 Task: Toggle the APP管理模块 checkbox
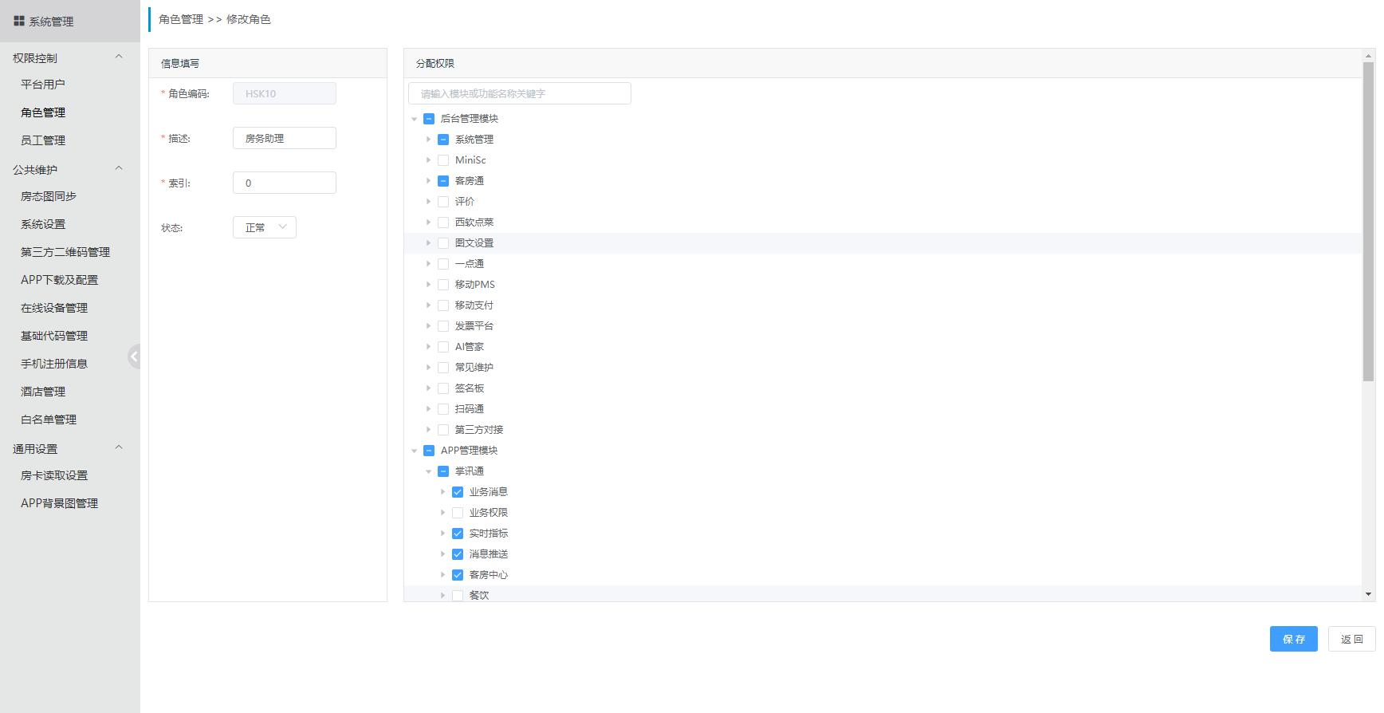pos(429,451)
